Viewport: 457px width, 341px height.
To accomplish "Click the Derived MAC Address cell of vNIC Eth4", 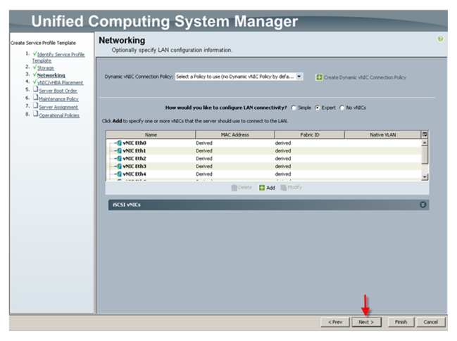I will pyautogui.click(x=204, y=174).
